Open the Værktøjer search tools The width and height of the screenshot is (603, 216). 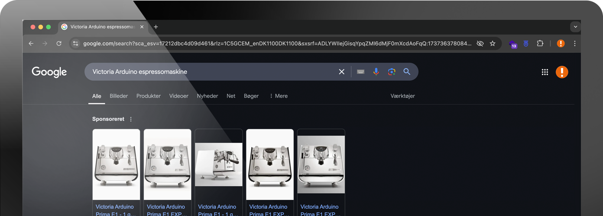tap(403, 96)
